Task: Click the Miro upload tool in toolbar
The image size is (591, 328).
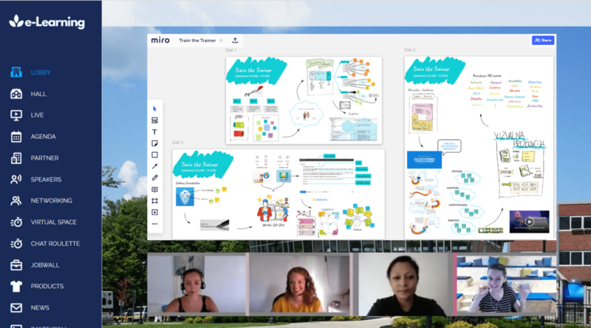Action: (154, 212)
